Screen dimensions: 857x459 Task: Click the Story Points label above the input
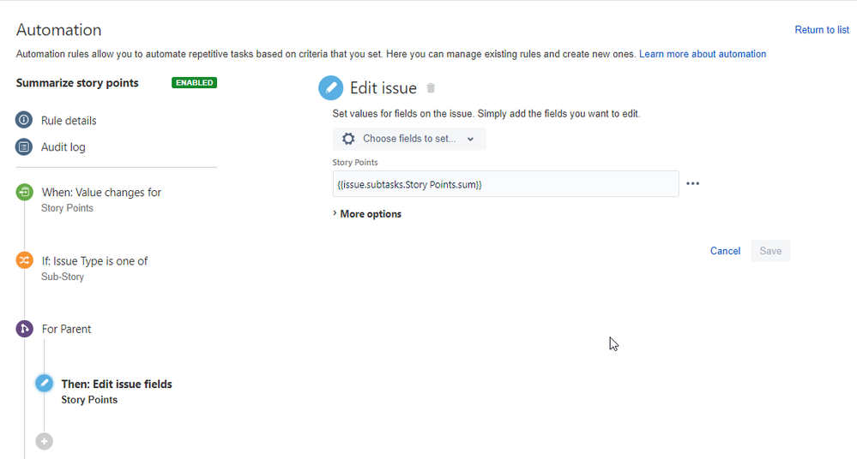tap(354, 162)
